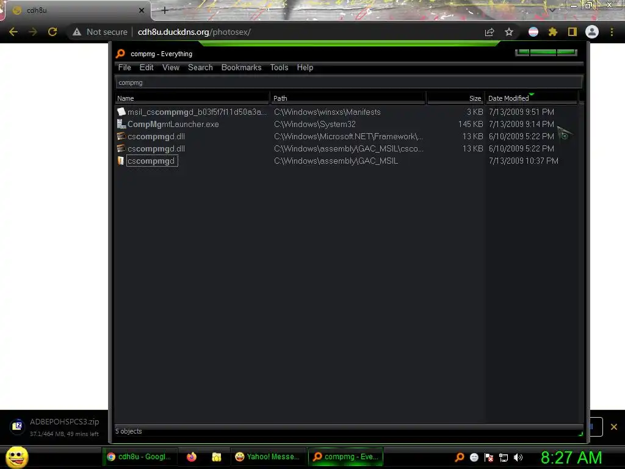Select cscompmgd.dll in GAC_MSIL\csco path
Image resolution: width=625 pixels, height=469 pixels.
[347, 148]
